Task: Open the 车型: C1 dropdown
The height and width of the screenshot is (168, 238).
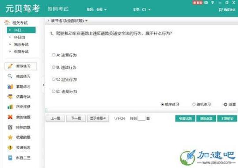Action: click(x=141, y=10)
